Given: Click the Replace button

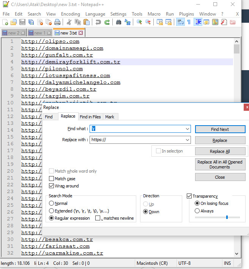Looking at the screenshot, I should pos(220,140).
